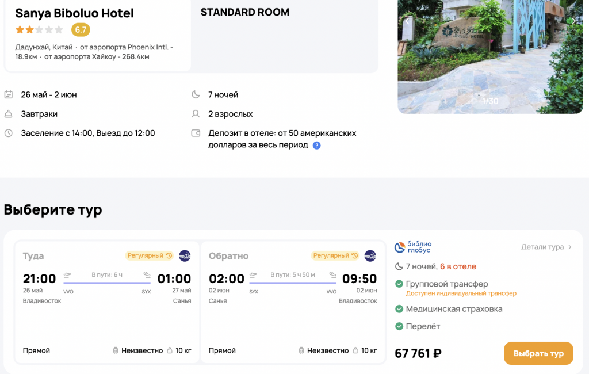Click the green check beside Медицинская страховка
The height and width of the screenshot is (374, 589).
(x=399, y=309)
